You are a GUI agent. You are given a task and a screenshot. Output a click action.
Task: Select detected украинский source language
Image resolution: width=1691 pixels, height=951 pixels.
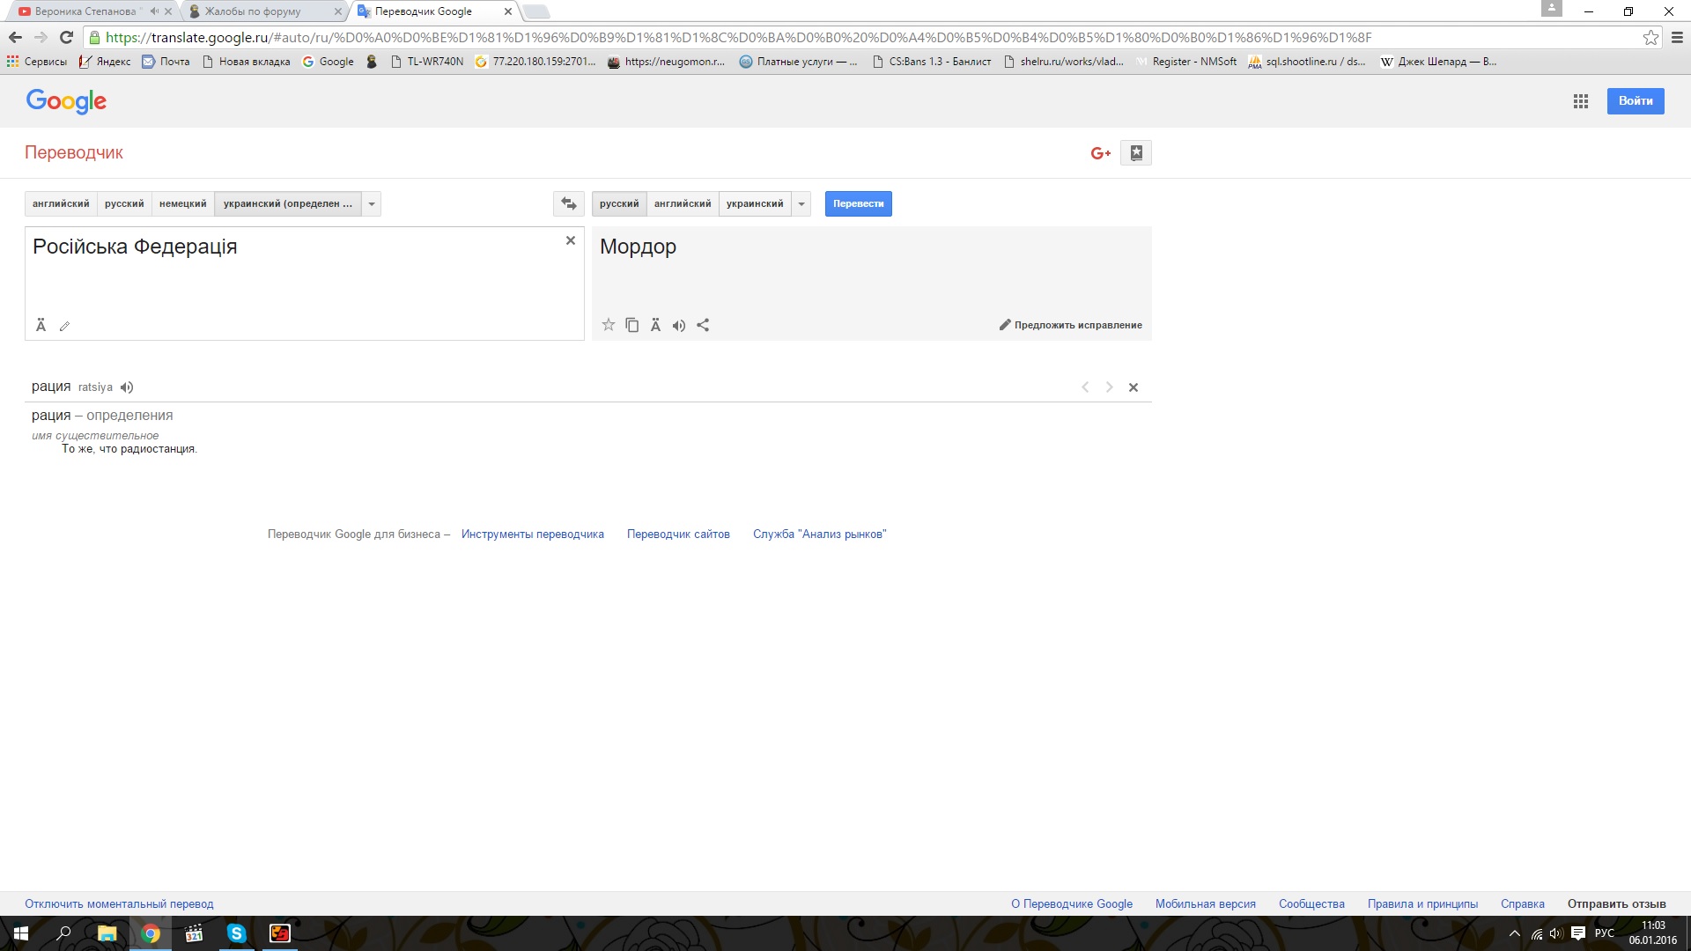pos(288,203)
